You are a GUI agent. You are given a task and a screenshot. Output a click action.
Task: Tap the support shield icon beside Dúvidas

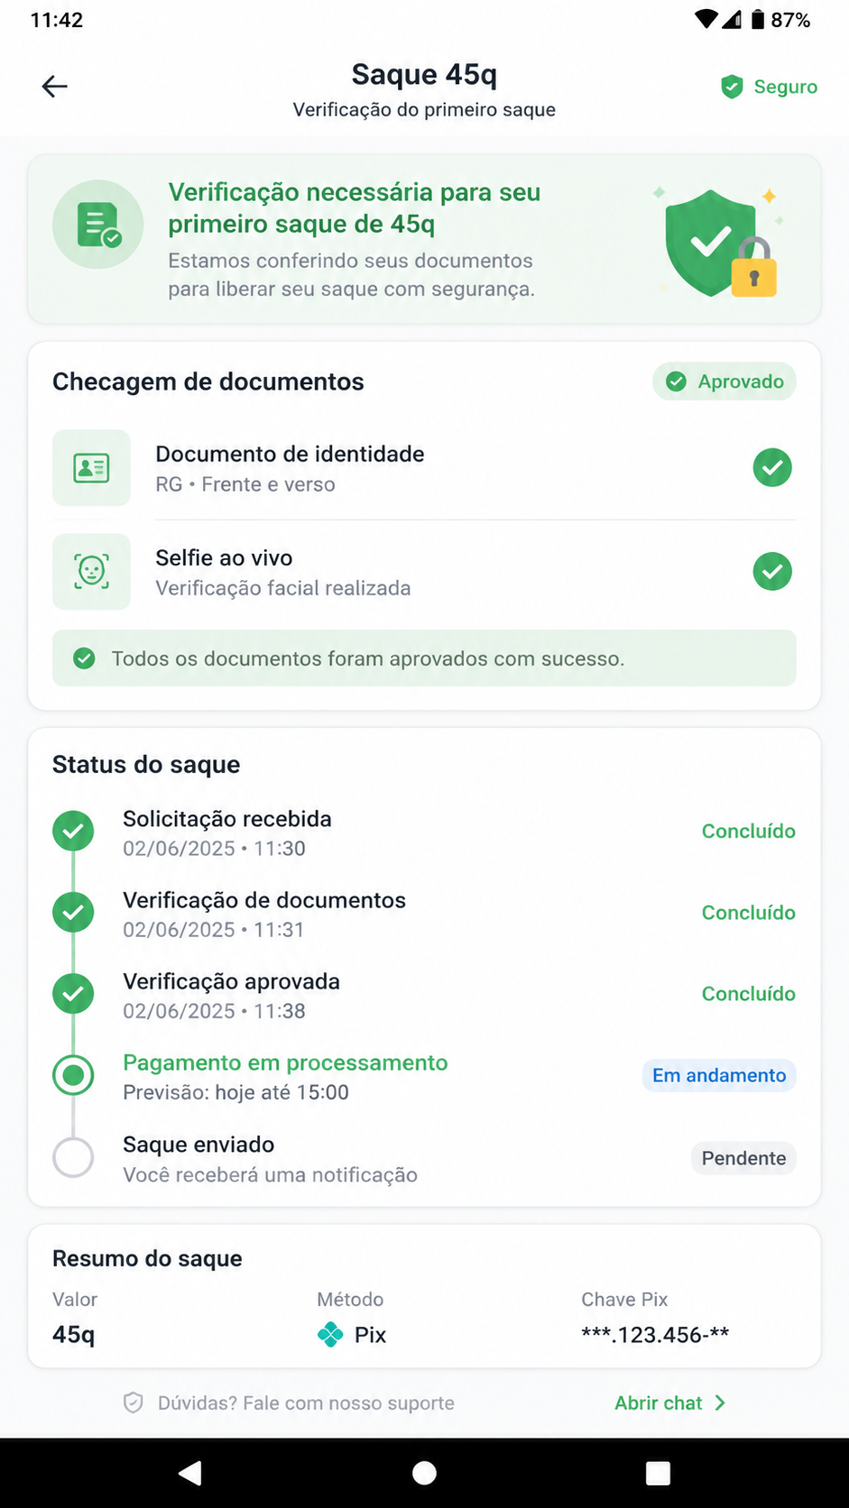point(134,1402)
